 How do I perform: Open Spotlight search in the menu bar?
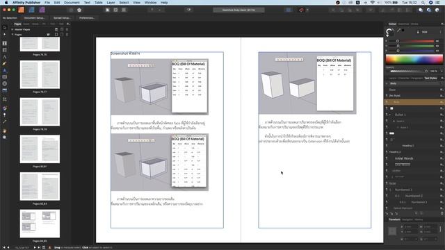423,3
